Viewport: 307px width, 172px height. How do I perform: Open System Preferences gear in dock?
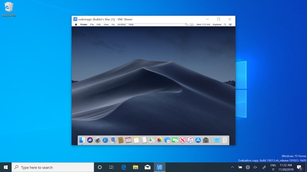point(206,140)
